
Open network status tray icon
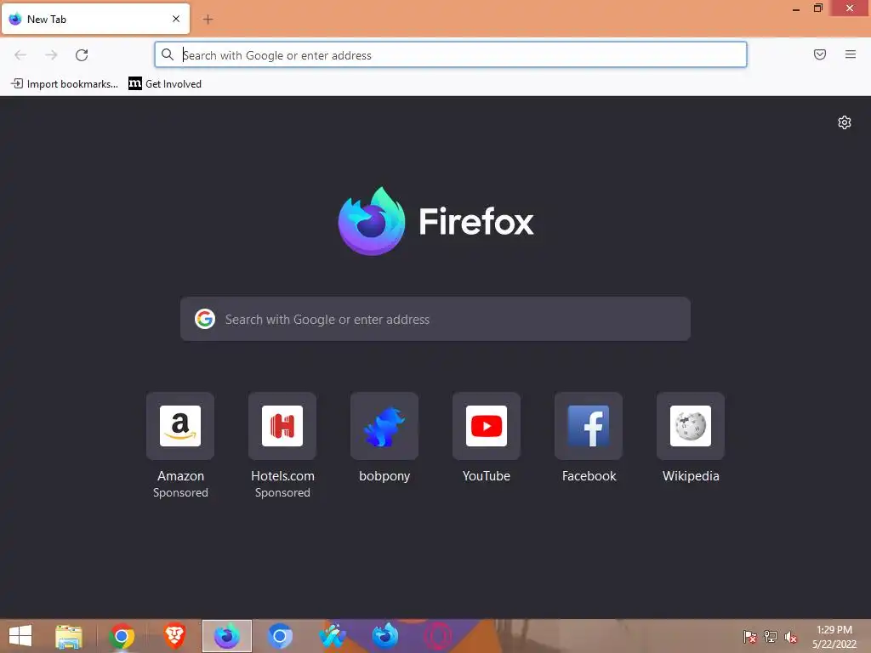(x=771, y=637)
